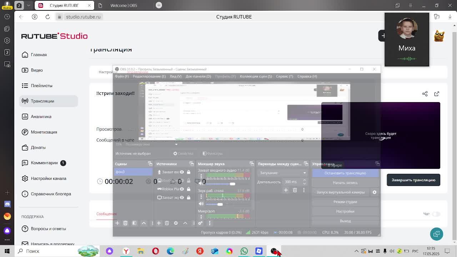The width and height of the screenshot is (457, 257).
Task: Open the audio mixer three-dot menu
Action: click(210, 223)
